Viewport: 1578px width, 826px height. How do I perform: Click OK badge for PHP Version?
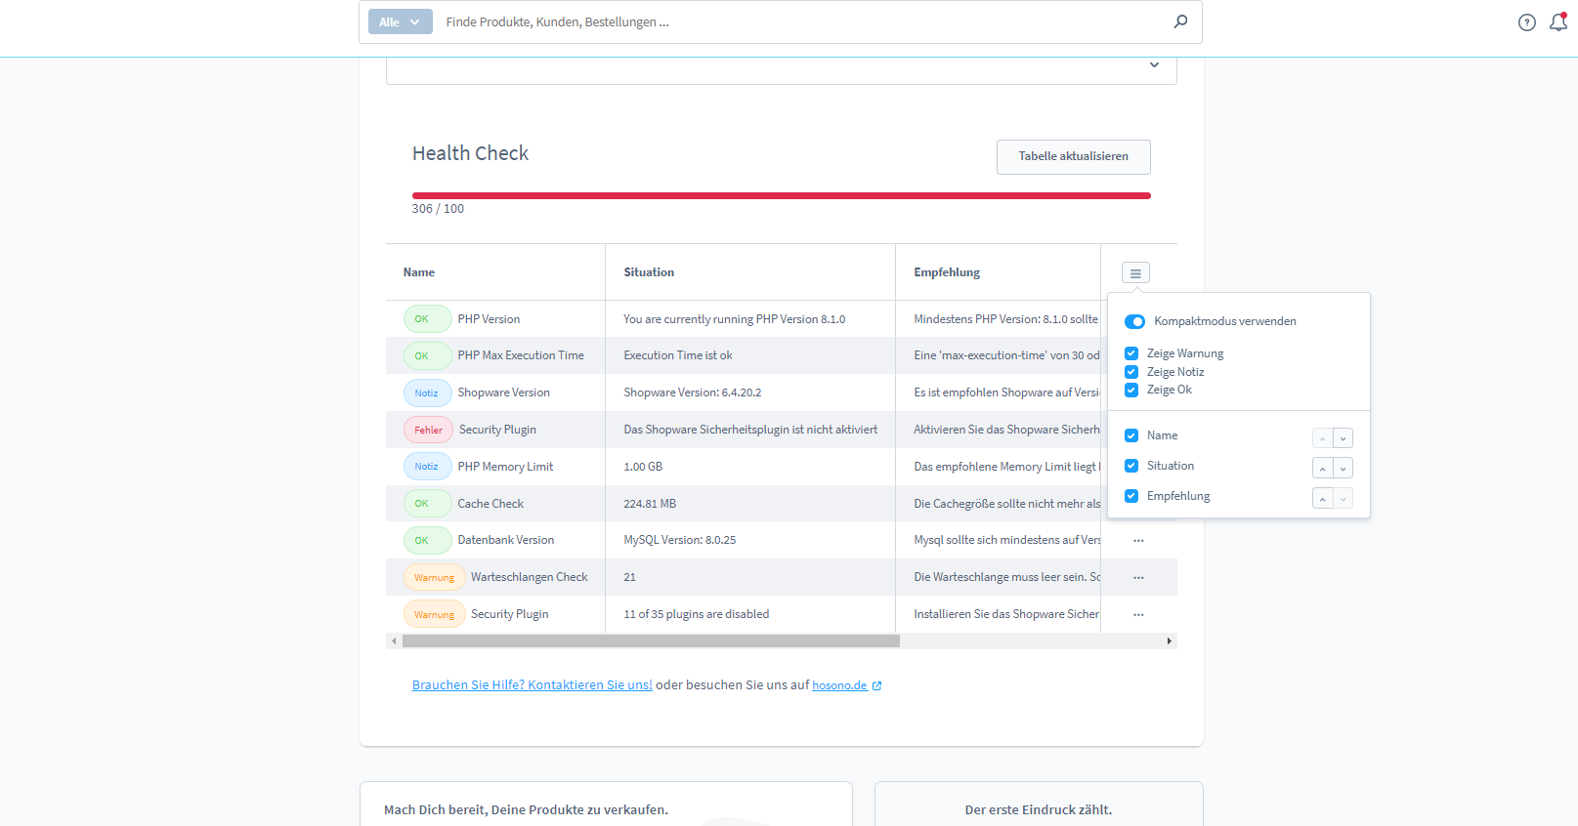click(x=427, y=319)
